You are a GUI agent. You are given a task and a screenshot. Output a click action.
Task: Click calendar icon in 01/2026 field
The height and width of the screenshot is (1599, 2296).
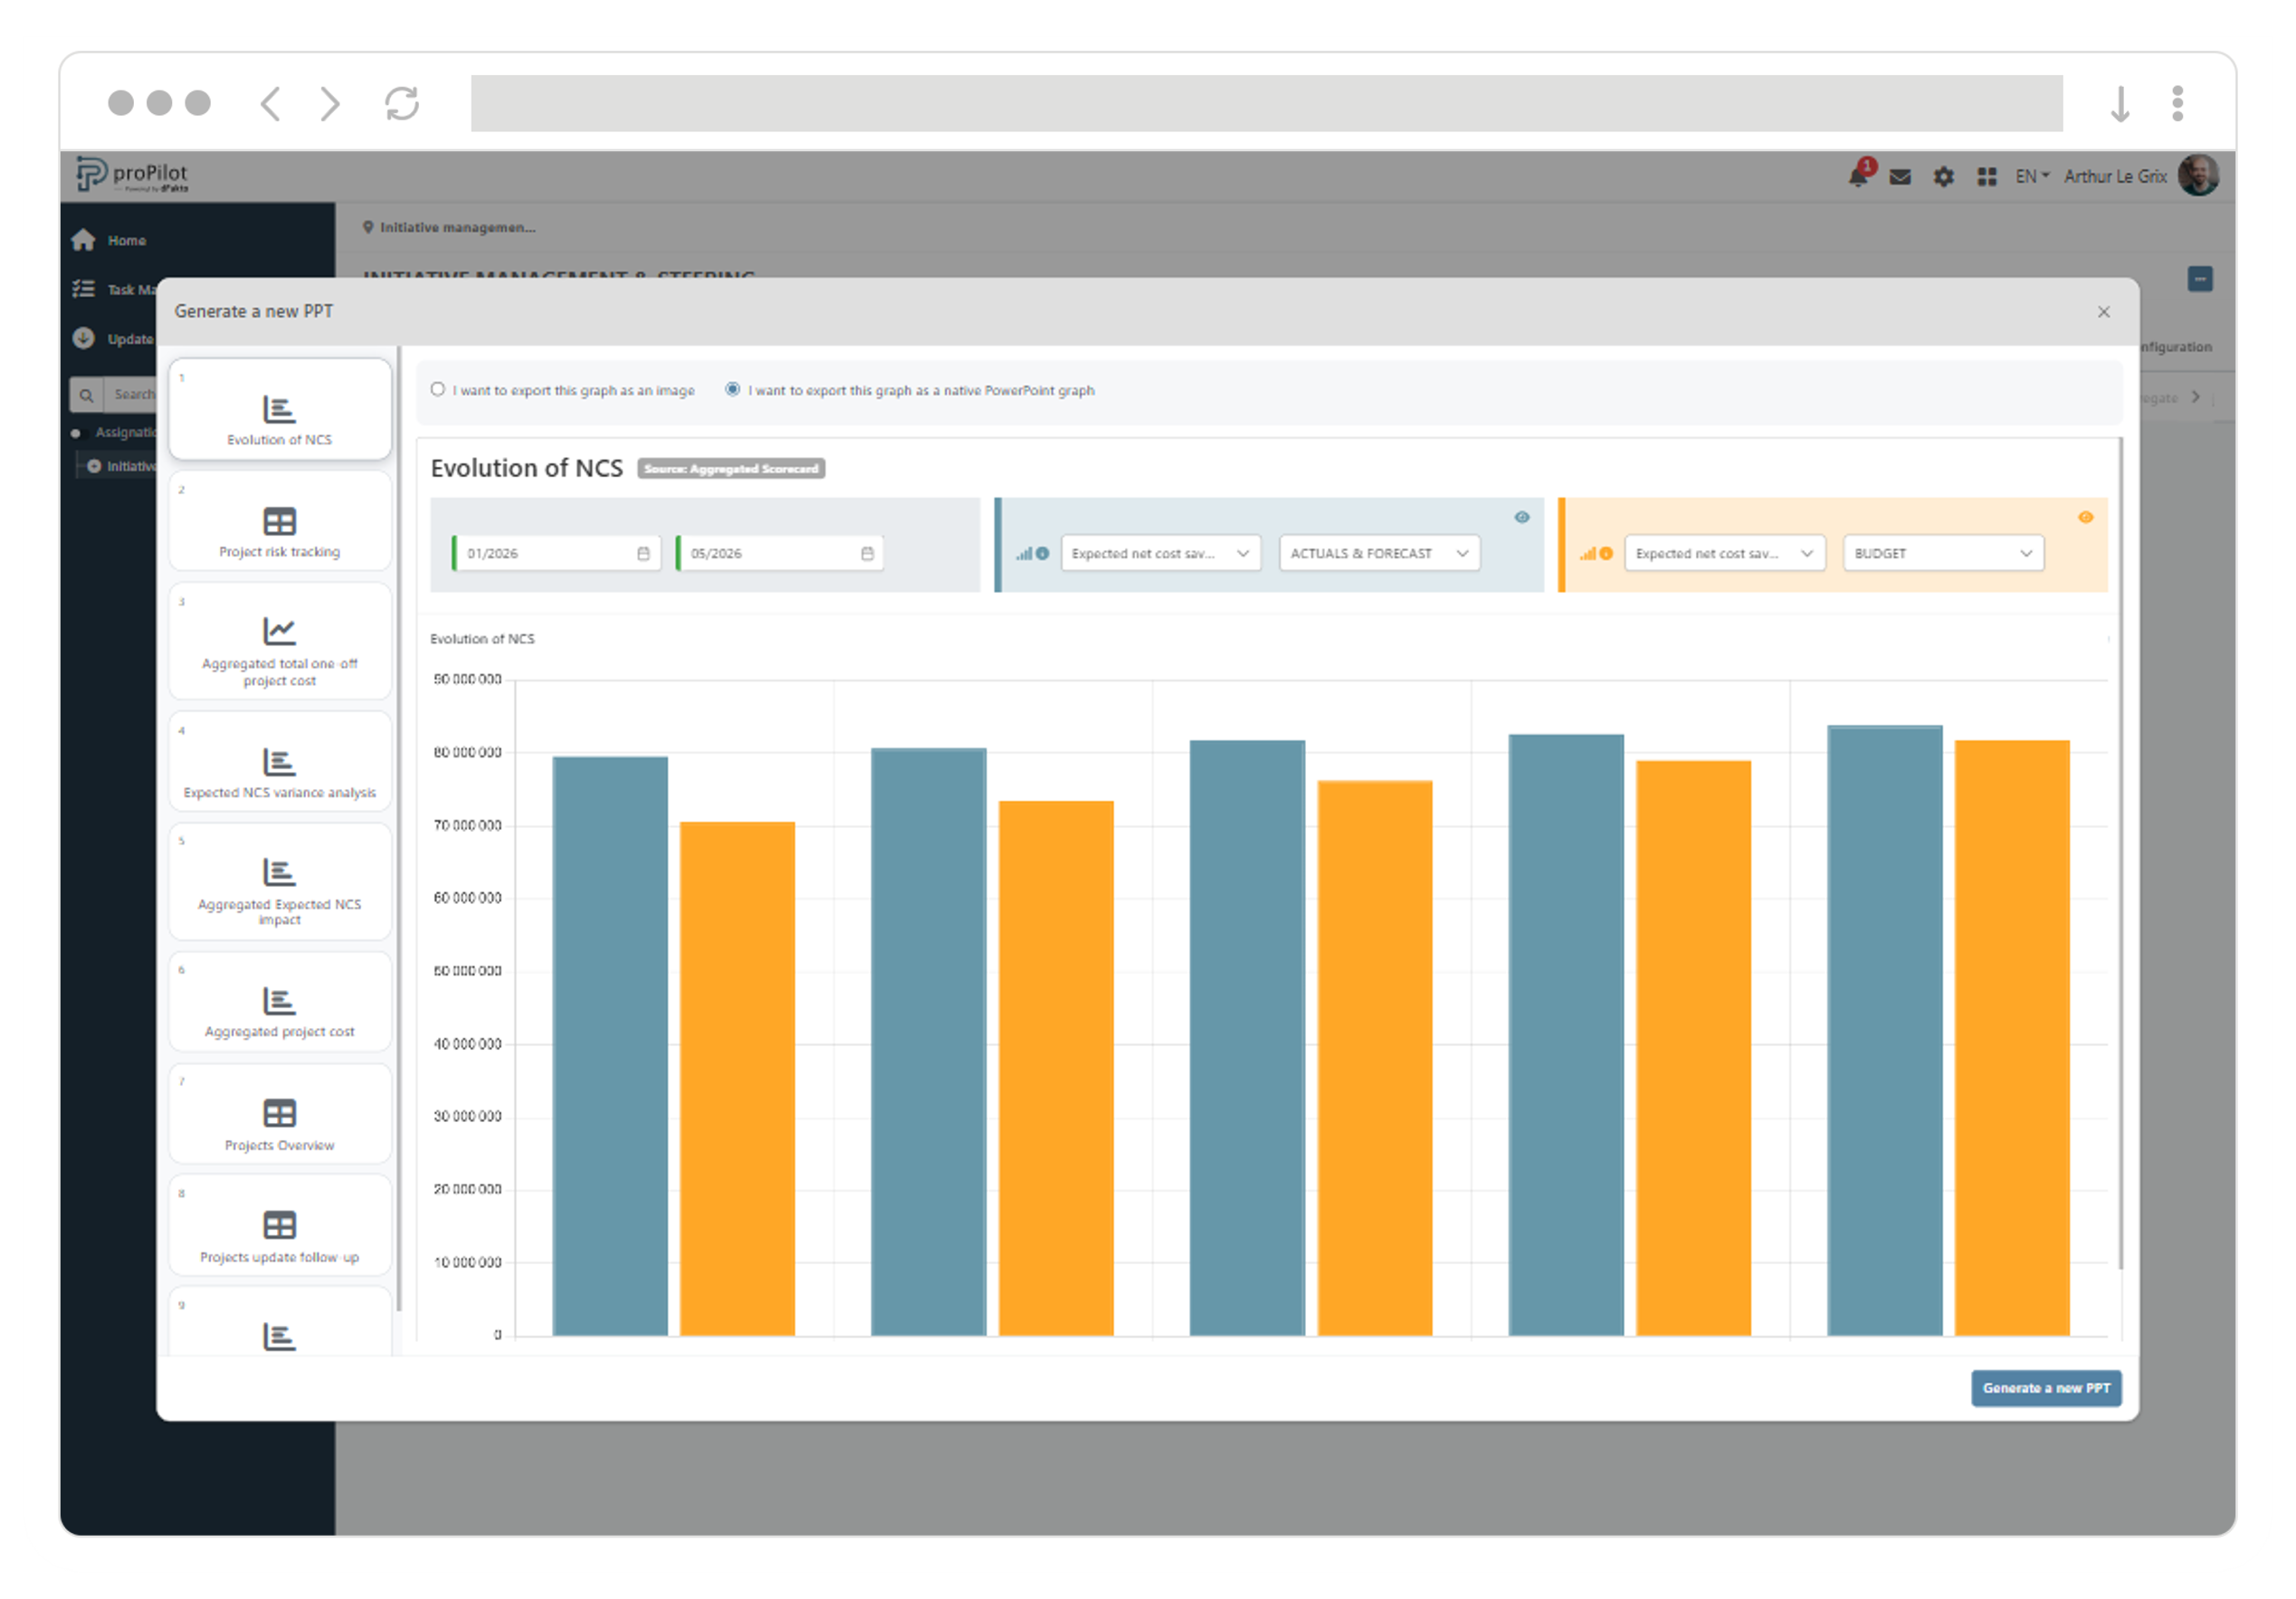coord(643,554)
